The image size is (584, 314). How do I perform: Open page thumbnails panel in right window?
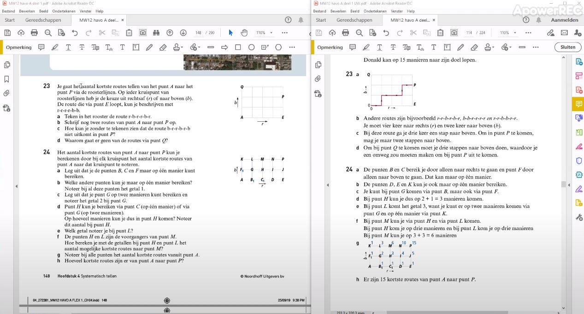coord(318,65)
